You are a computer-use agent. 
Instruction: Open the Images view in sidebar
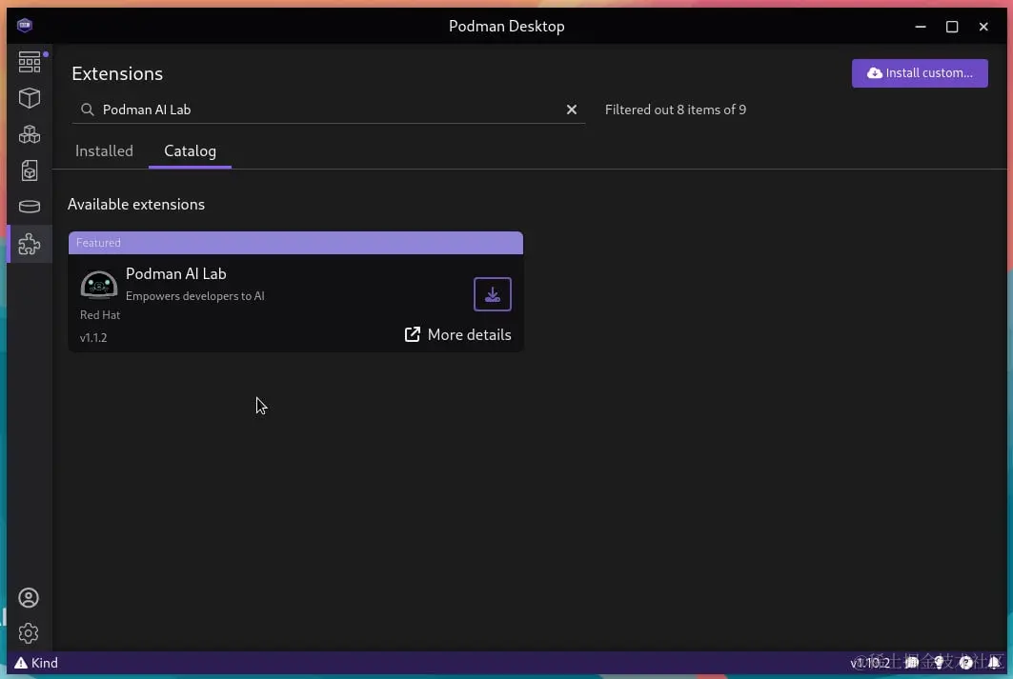pyautogui.click(x=30, y=170)
